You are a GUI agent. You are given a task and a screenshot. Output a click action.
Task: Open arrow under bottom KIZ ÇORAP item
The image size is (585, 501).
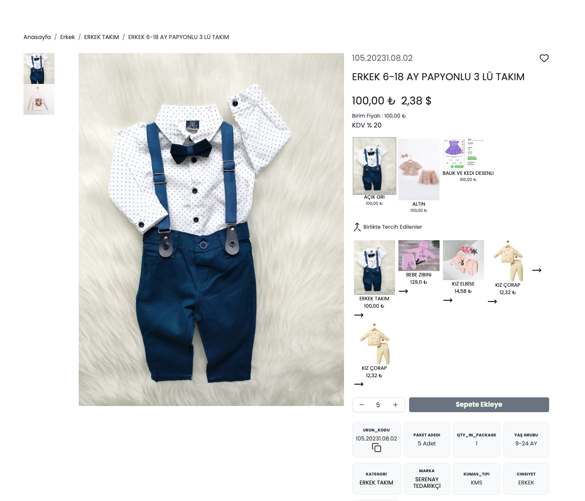point(359,384)
